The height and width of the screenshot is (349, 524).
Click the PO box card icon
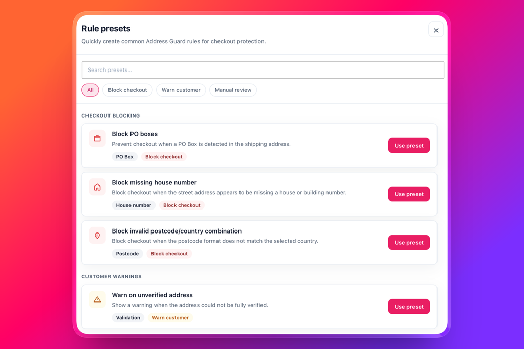coord(97,138)
